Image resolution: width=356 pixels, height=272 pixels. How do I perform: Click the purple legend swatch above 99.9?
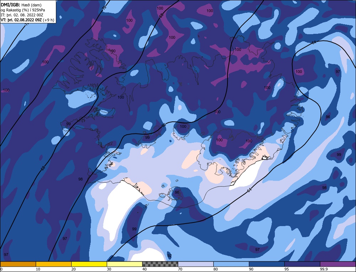point(338,264)
